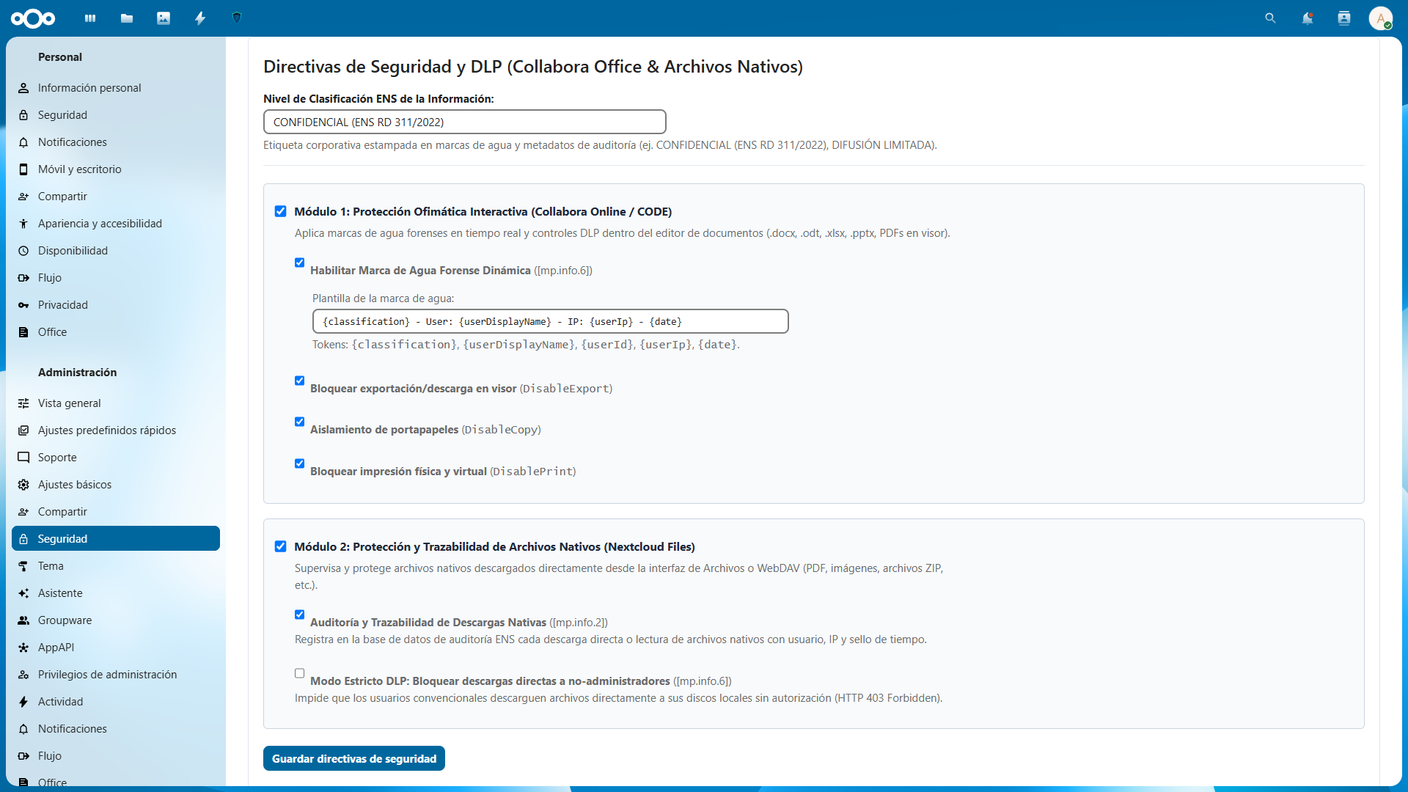Open the shield app icon in the top bar
The image size is (1408, 792).
[x=237, y=18]
